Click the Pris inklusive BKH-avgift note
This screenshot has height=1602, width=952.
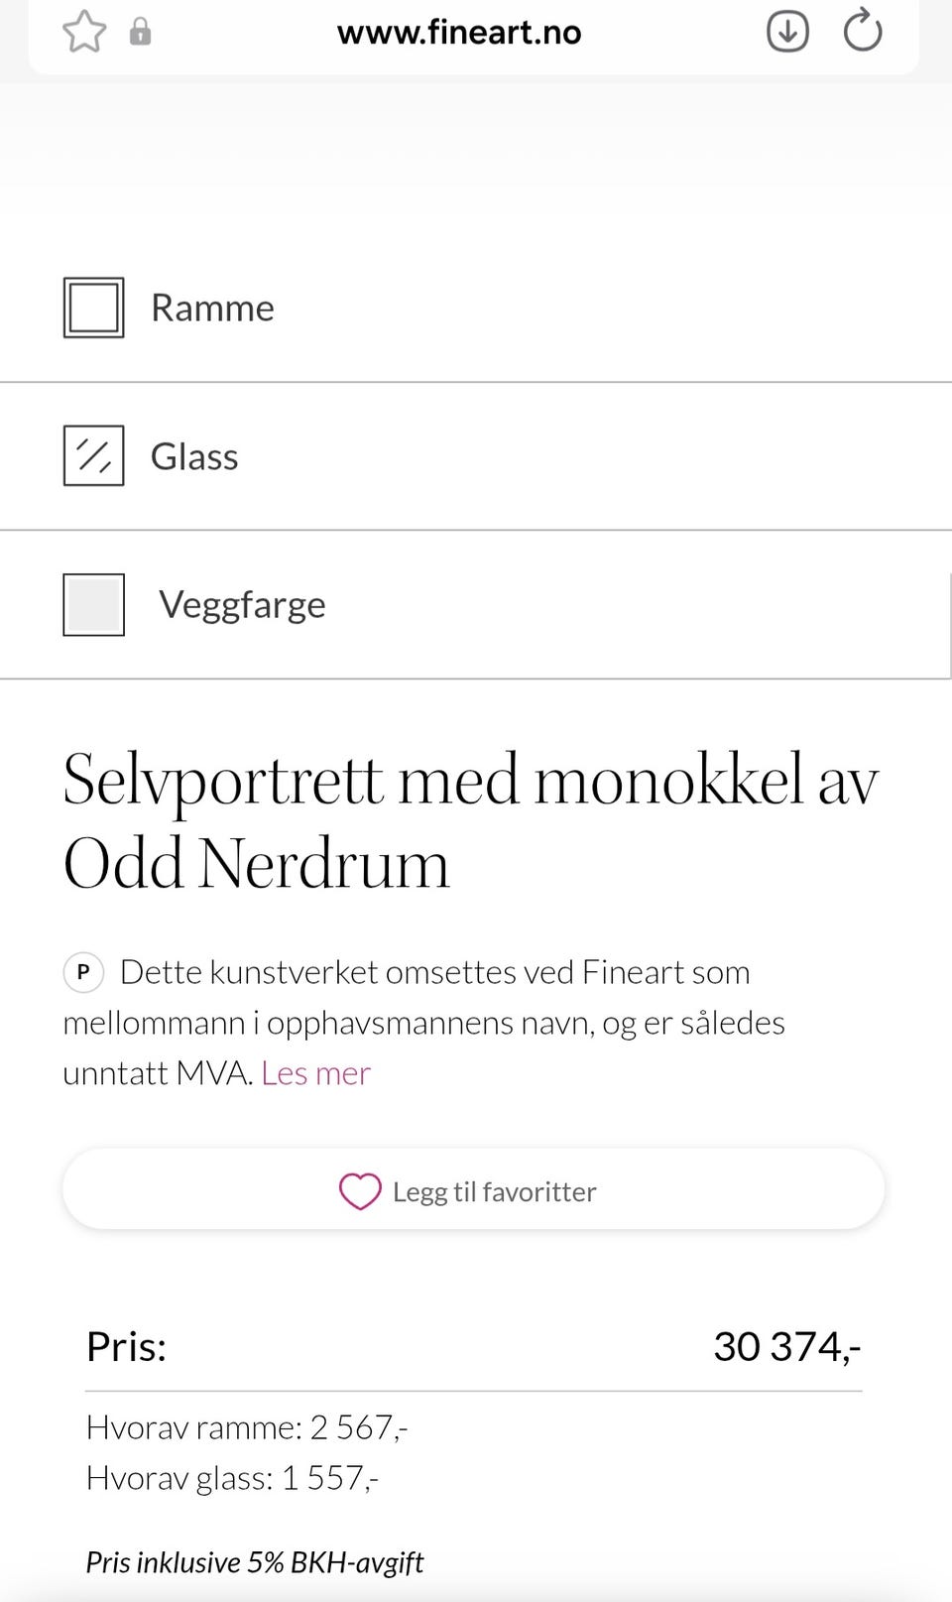[x=255, y=1562]
